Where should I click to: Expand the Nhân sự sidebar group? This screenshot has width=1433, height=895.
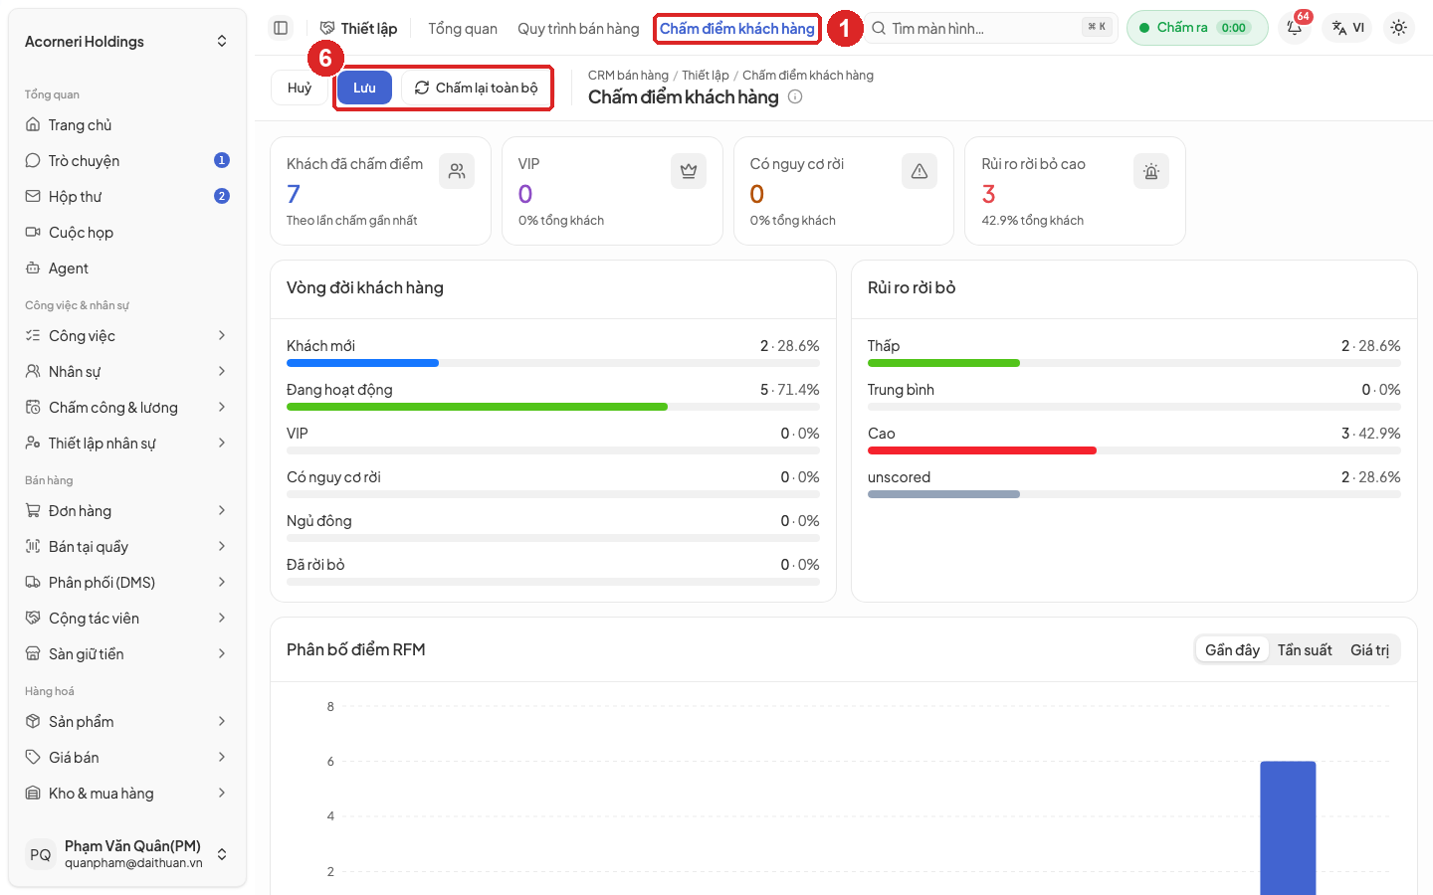[127, 372]
